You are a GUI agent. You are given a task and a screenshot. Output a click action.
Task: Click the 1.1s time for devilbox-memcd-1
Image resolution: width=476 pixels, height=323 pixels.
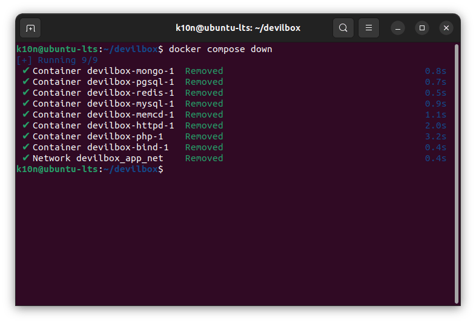(435, 115)
